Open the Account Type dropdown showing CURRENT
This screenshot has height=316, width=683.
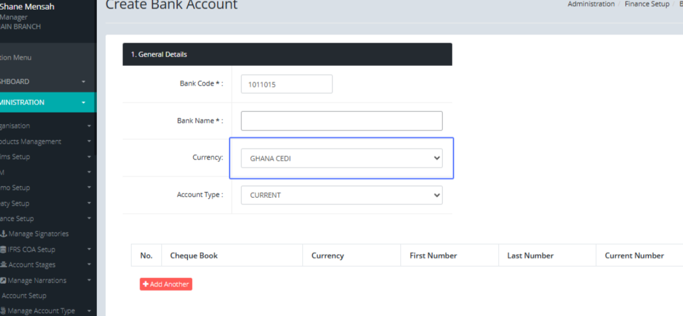pyautogui.click(x=341, y=195)
